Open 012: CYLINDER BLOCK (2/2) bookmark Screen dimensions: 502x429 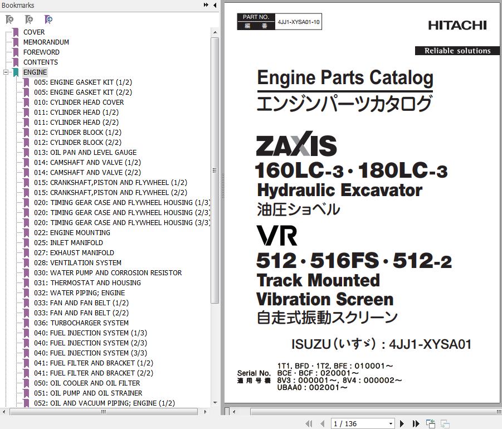pos(77,142)
